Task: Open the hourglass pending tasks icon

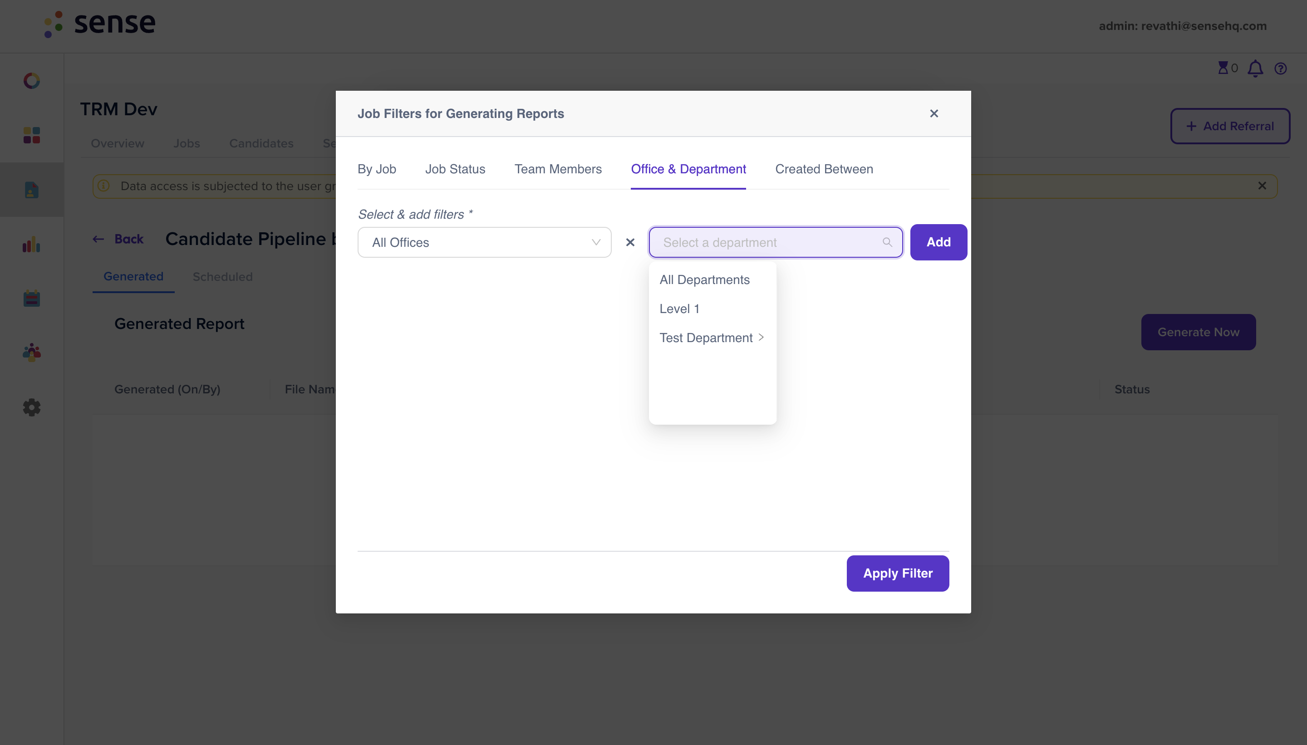Action: (x=1223, y=68)
